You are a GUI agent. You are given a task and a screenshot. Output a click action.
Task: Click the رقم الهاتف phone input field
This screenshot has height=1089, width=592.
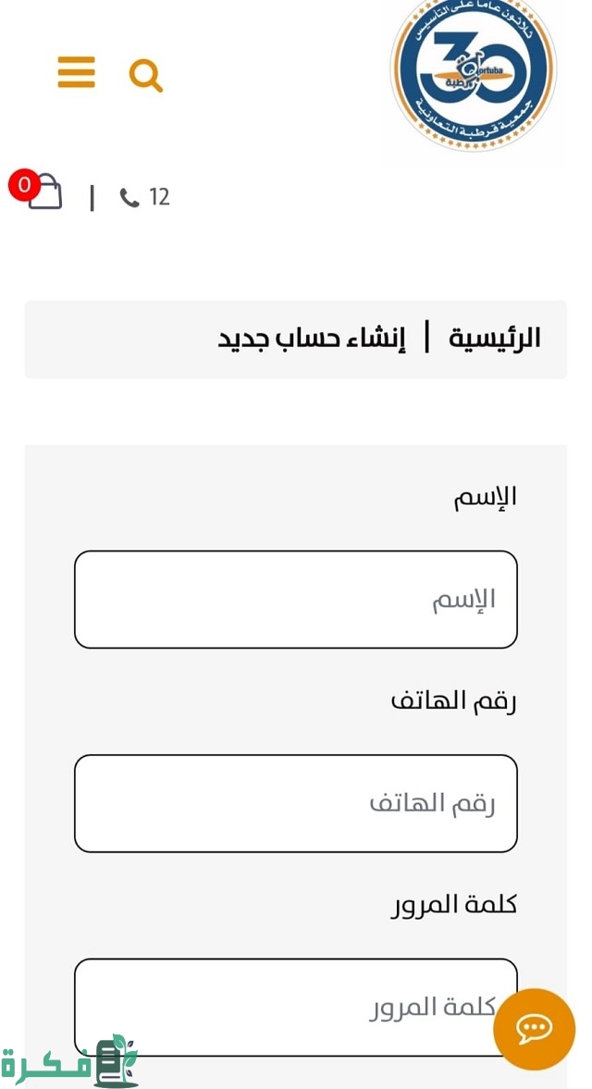pos(296,803)
